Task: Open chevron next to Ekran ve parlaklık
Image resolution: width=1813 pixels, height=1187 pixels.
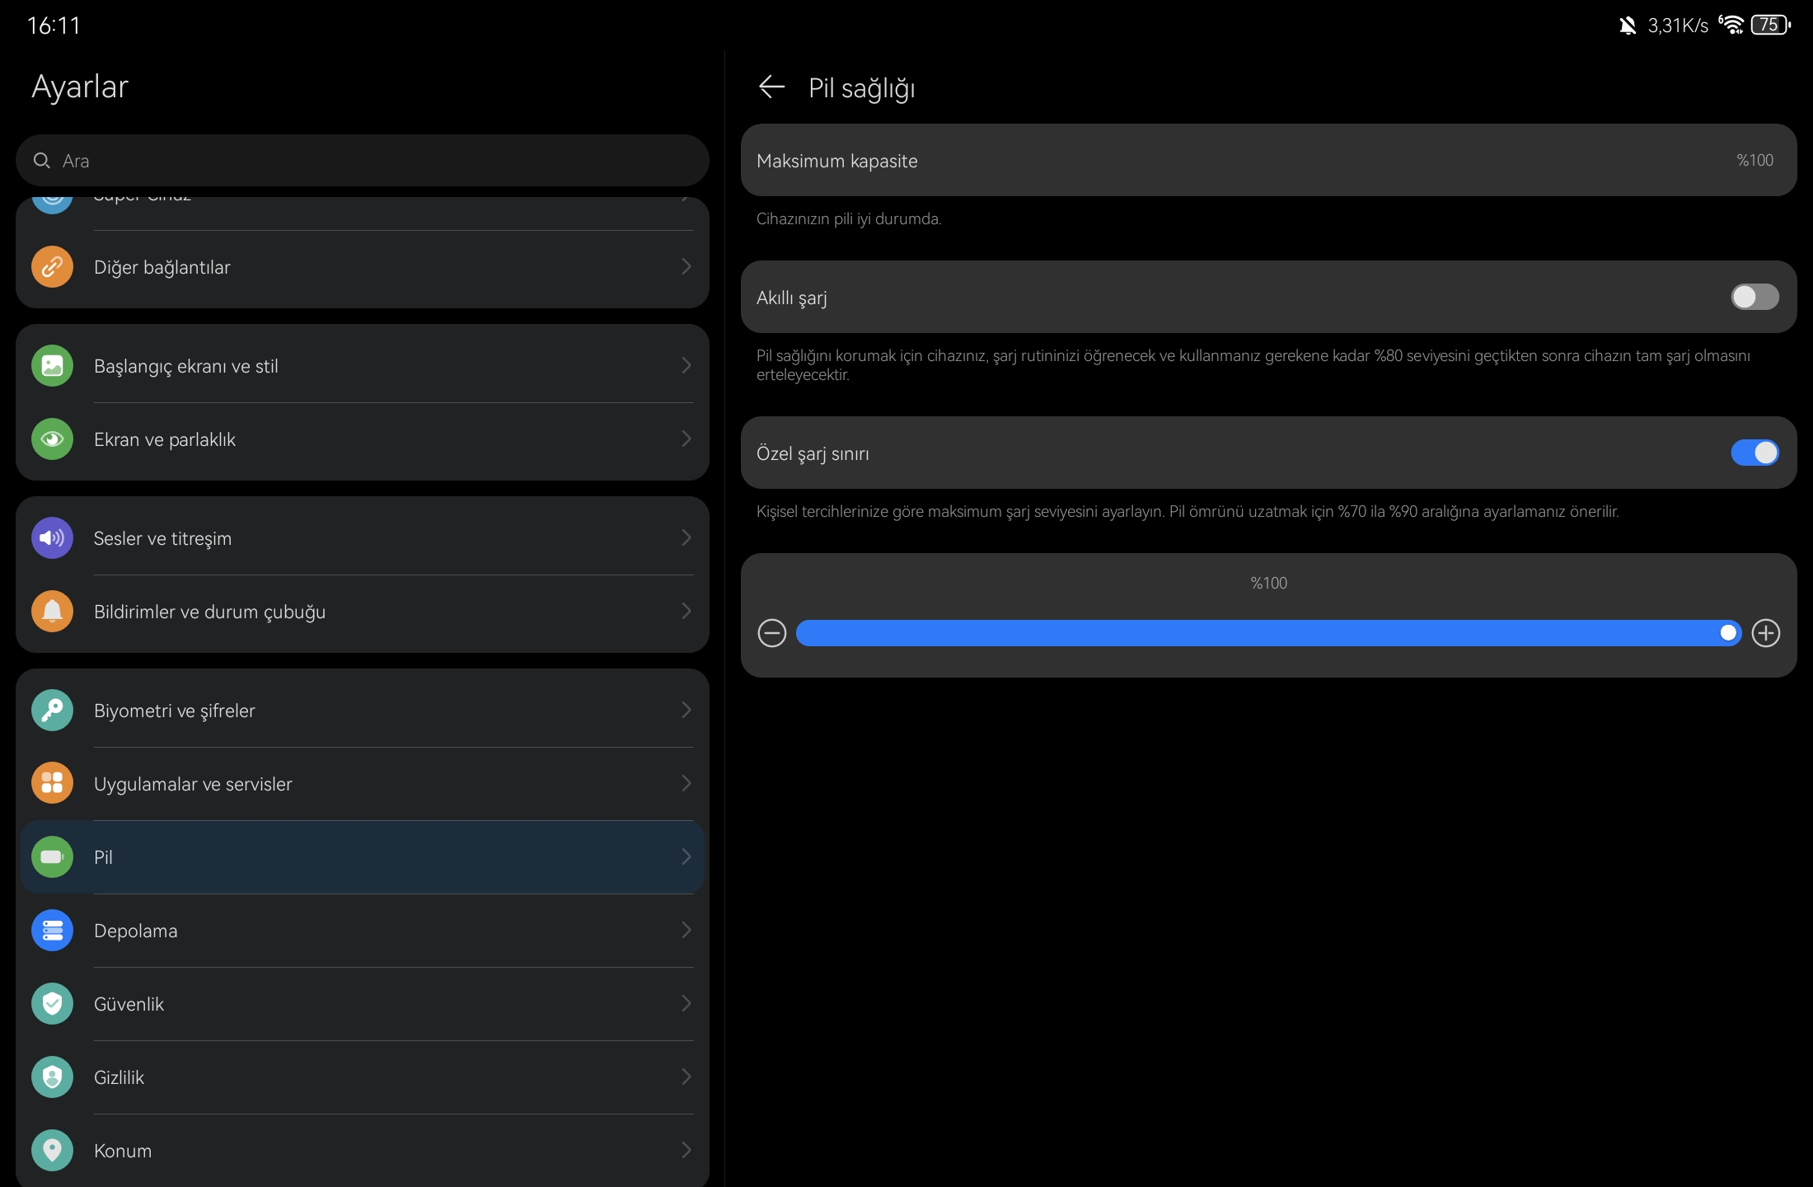Action: pos(686,439)
